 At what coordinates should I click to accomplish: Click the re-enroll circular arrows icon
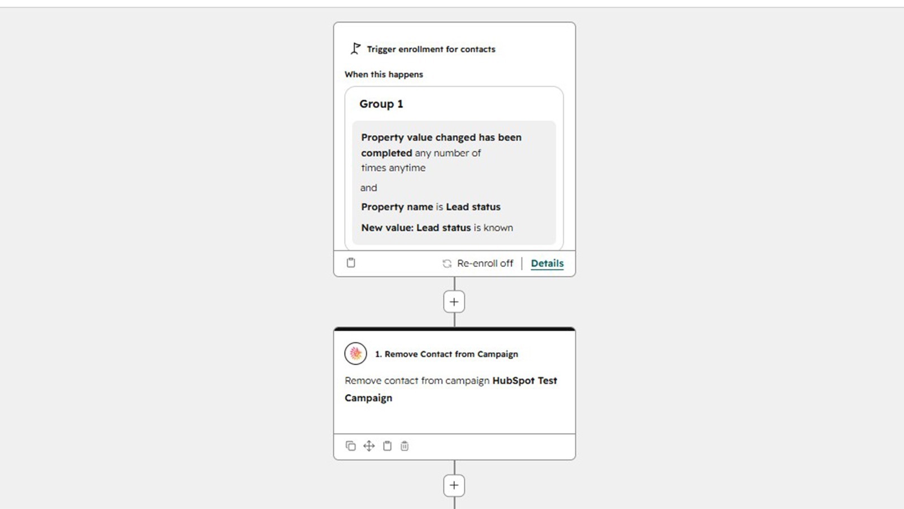pyautogui.click(x=447, y=264)
